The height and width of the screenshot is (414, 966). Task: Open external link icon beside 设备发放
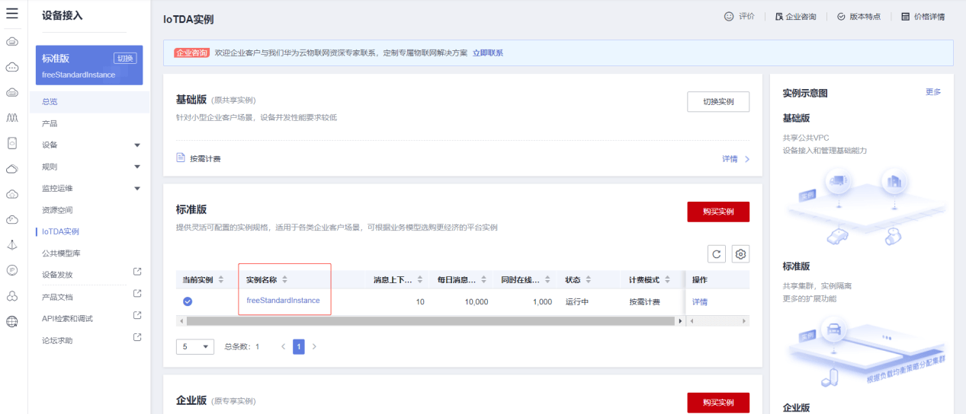point(137,272)
